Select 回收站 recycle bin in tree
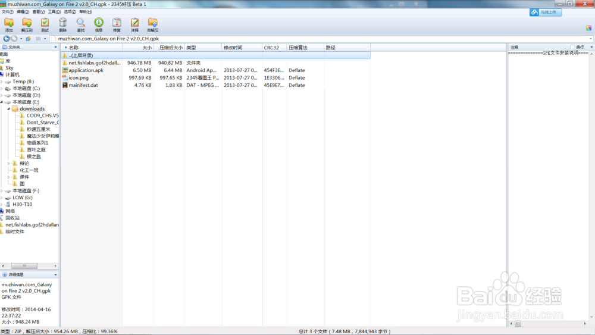 click(x=10, y=218)
